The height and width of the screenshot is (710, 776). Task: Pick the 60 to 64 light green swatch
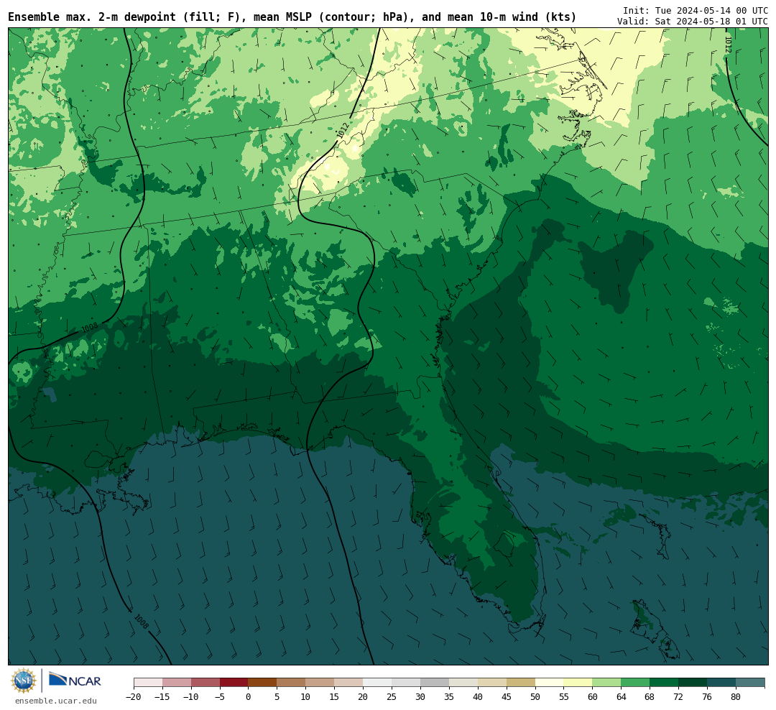[x=607, y=683]
